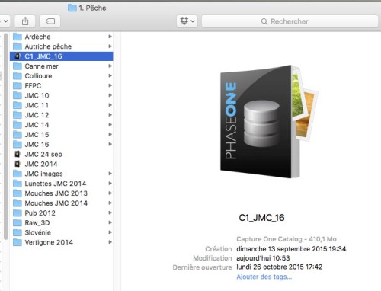The image size is (381, 291).
Task: Expand the JMC 10 folder arrow
Action: (110, 95)
